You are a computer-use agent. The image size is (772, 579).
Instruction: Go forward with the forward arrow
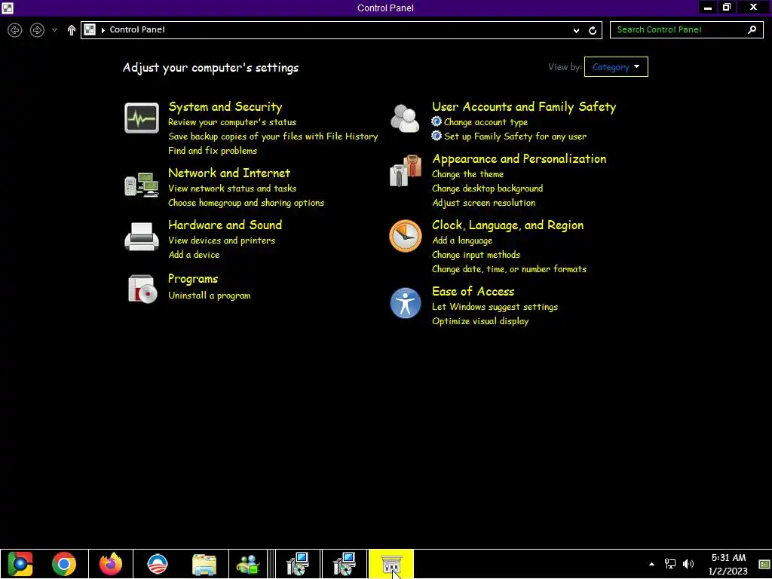(x=37, y=30)
